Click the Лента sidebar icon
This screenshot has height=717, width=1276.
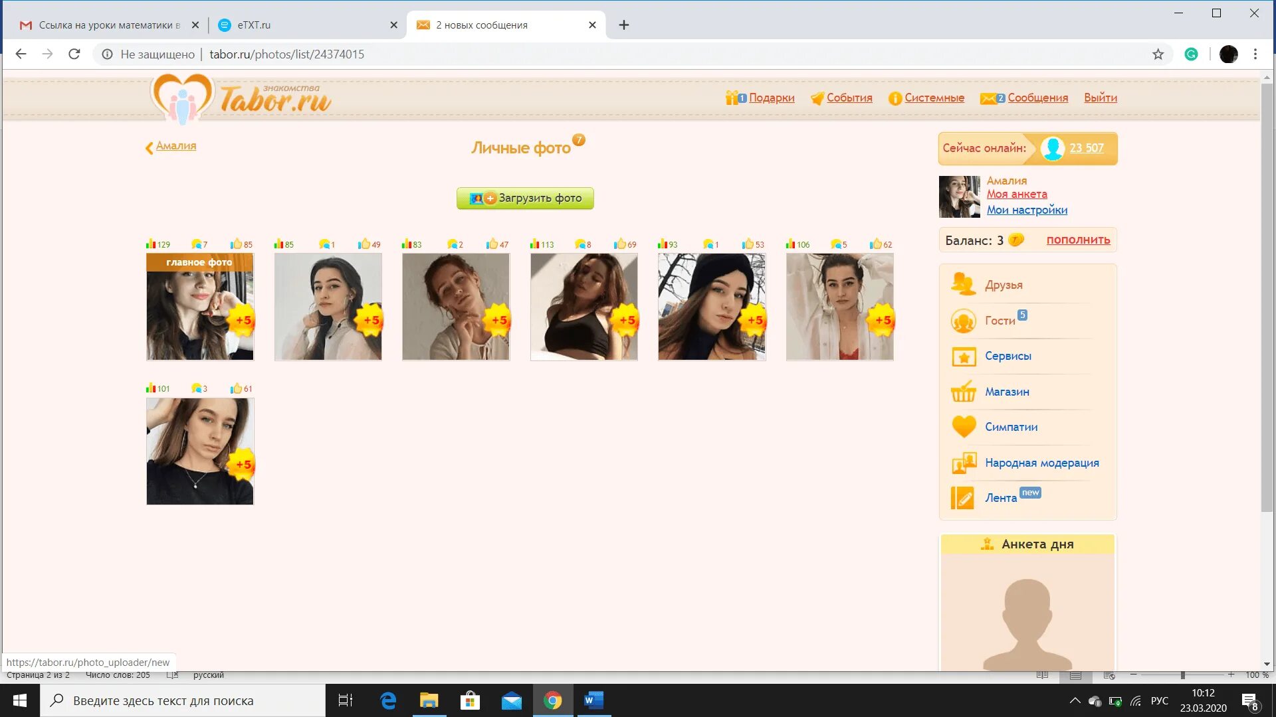[x=963, y=498]
